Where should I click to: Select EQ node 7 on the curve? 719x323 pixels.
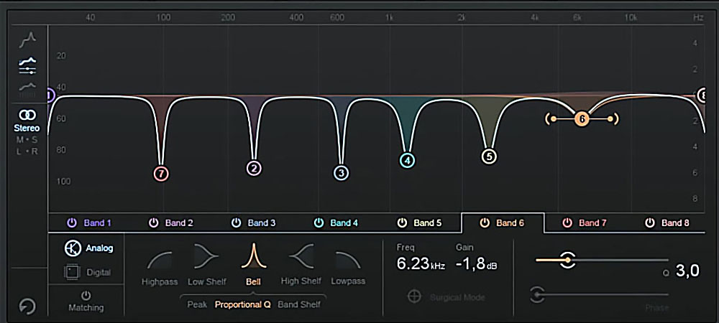point(161,174)
